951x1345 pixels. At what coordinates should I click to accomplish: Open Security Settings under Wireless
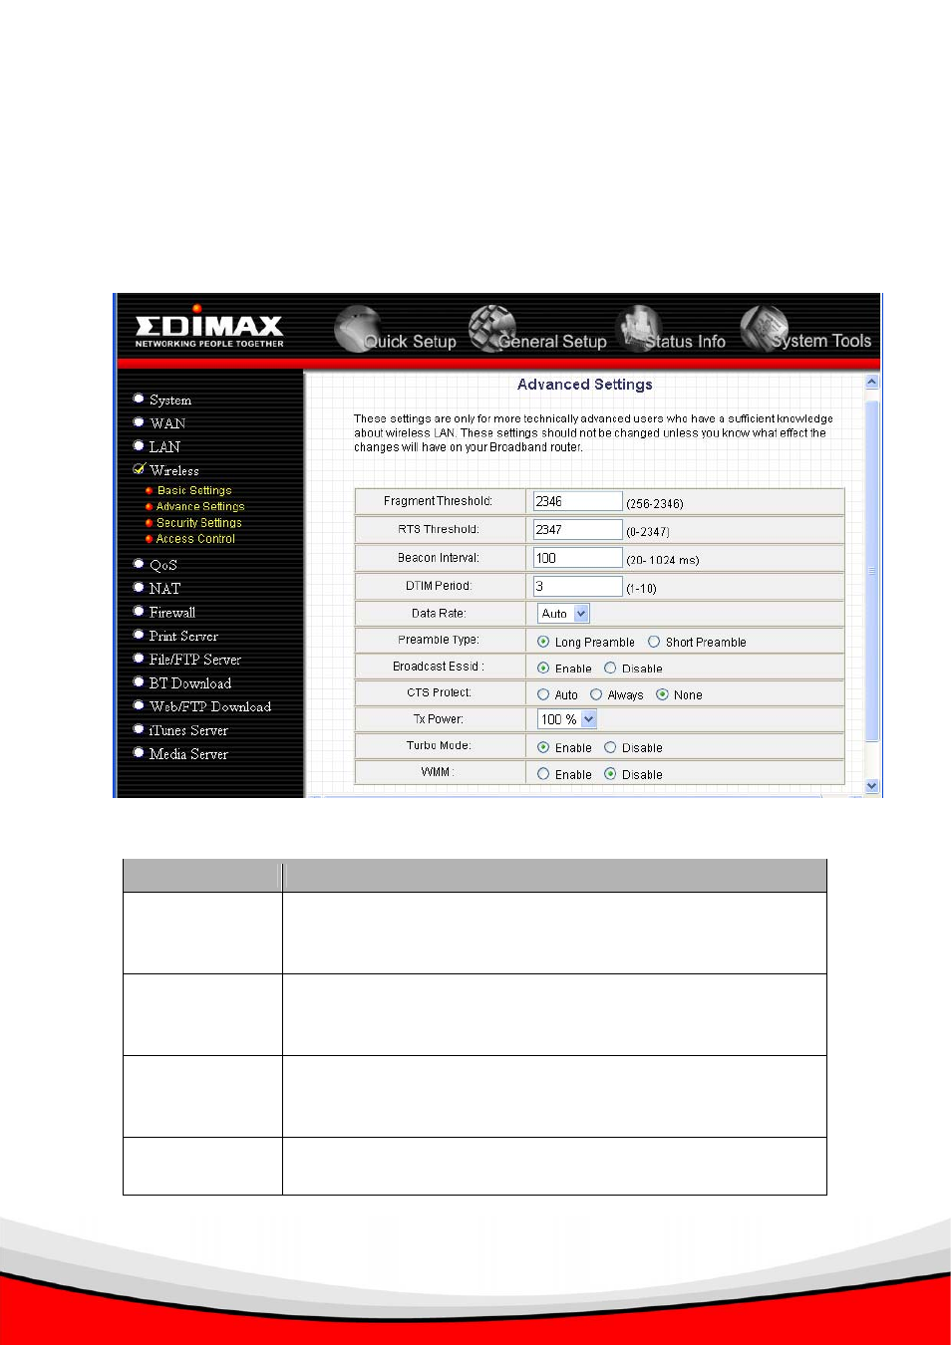pyautogui.click(x=199, y=522)
